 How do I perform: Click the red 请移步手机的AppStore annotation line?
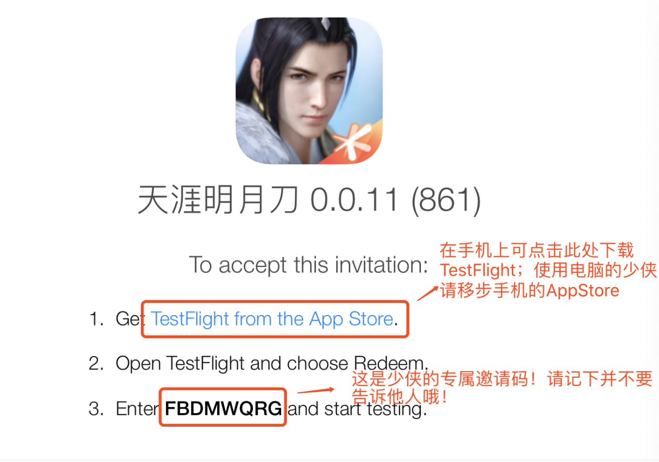530,290
